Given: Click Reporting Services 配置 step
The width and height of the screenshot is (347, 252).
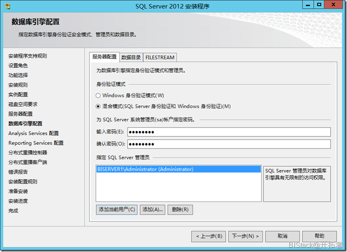Looking at the screenshot, I should (36, 143).
